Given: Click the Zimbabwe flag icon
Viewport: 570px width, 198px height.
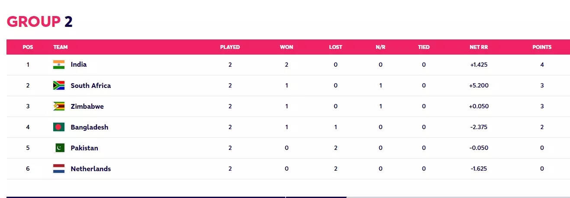Looking at the screenshot, I should pyautogui.click(x=59, y=106).
